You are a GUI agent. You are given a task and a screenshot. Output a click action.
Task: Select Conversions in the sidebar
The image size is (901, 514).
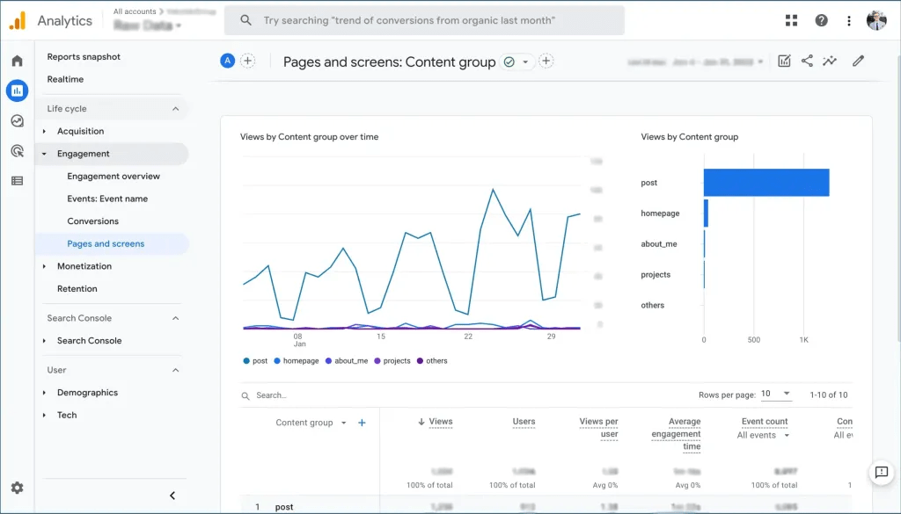92,221
